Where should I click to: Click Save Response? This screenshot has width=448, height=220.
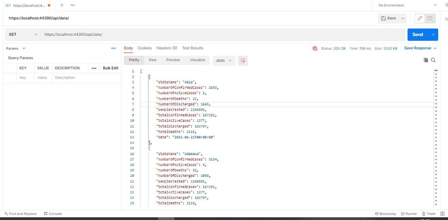click(418, 48)
